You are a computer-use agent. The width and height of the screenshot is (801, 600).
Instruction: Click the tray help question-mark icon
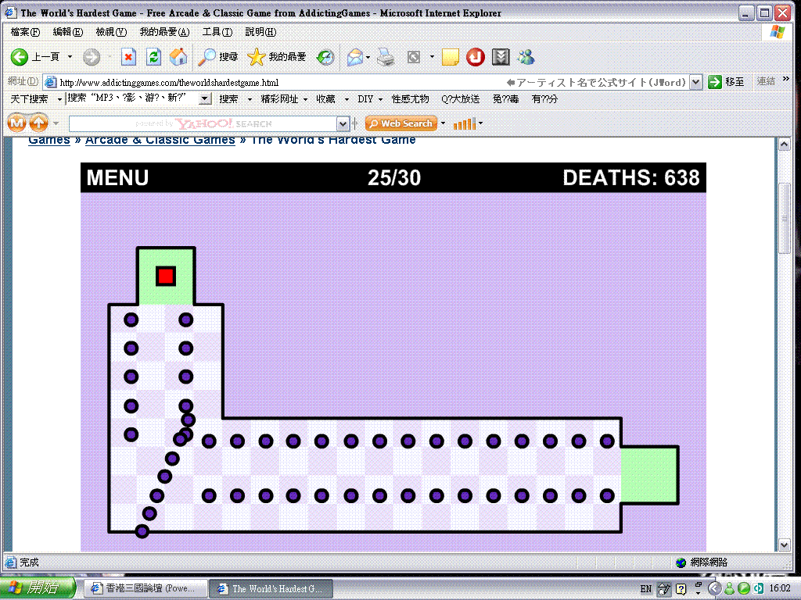coord(681,589)
